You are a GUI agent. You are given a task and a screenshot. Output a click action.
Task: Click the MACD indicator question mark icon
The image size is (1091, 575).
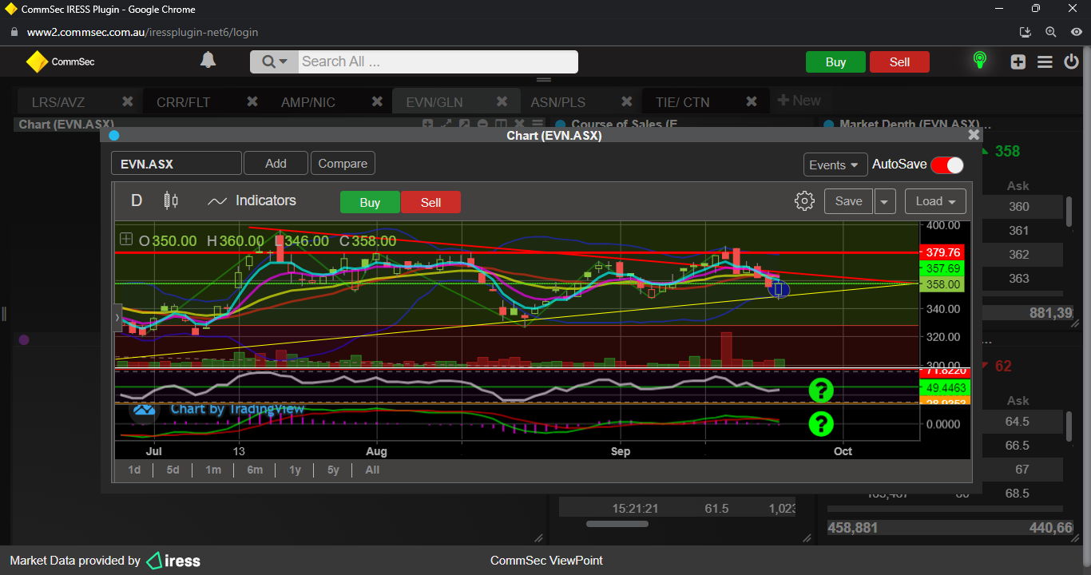tap(820, 423)
